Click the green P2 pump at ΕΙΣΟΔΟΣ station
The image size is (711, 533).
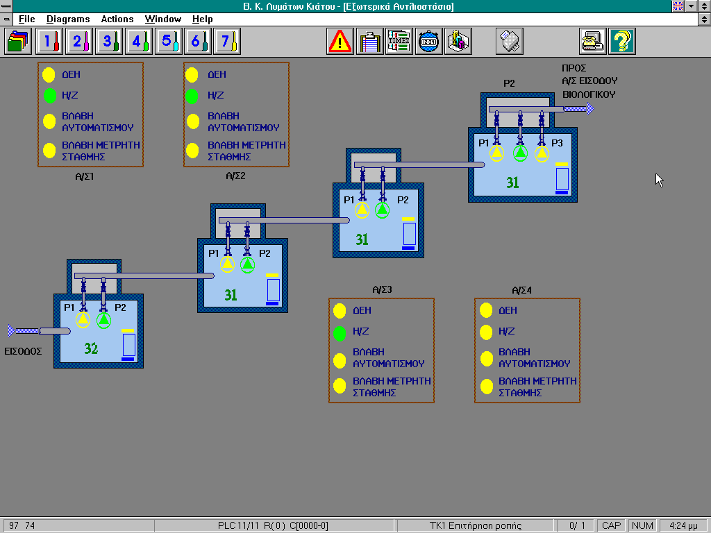pyautogui.click(x=103, y=319)
